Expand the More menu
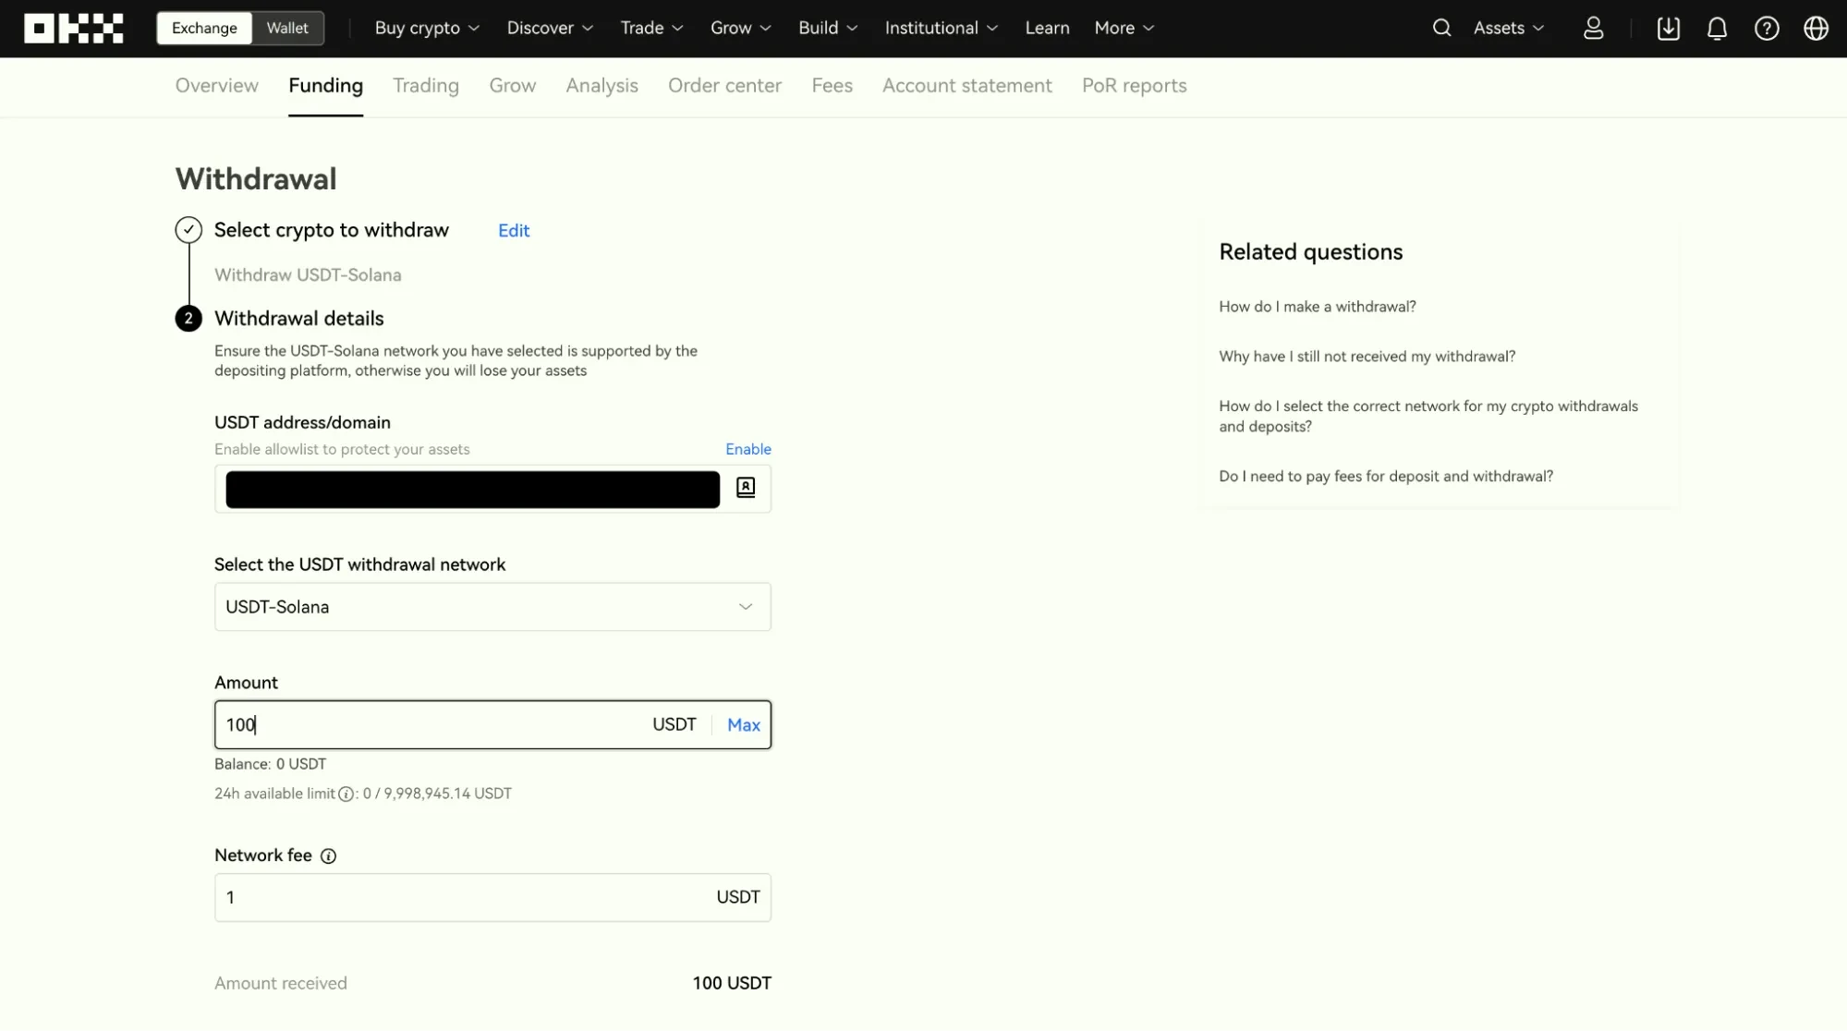 pos(1124,29)
